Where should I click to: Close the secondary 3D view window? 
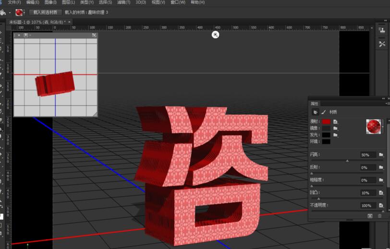19,35
